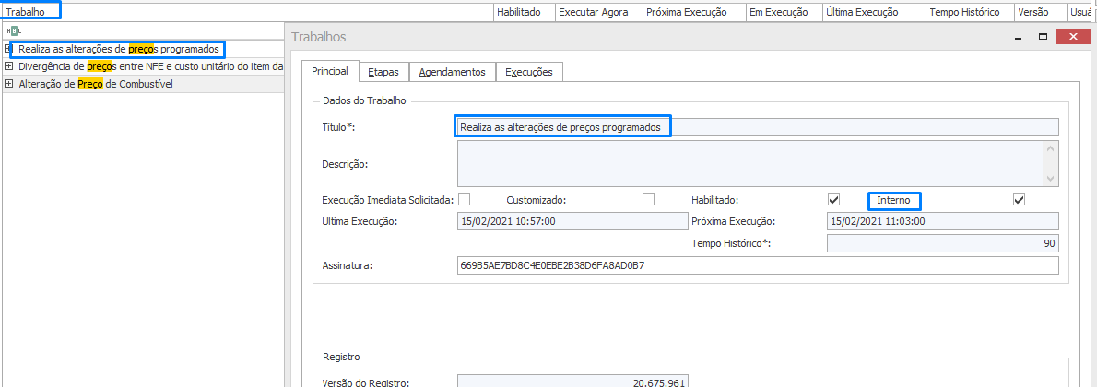Toggle Execução Imediata Solicitada checkbox
This screenshot has height=387, width=1097.
pos(464,200)
